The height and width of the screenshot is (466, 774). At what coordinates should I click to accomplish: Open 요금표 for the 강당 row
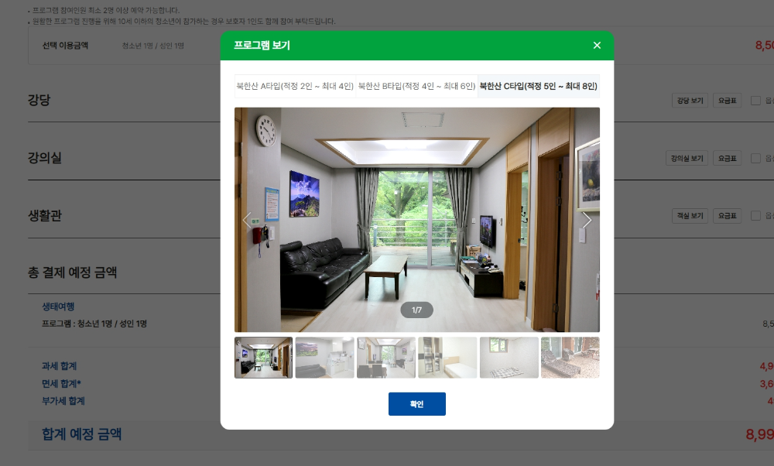(x=727, y=101)
